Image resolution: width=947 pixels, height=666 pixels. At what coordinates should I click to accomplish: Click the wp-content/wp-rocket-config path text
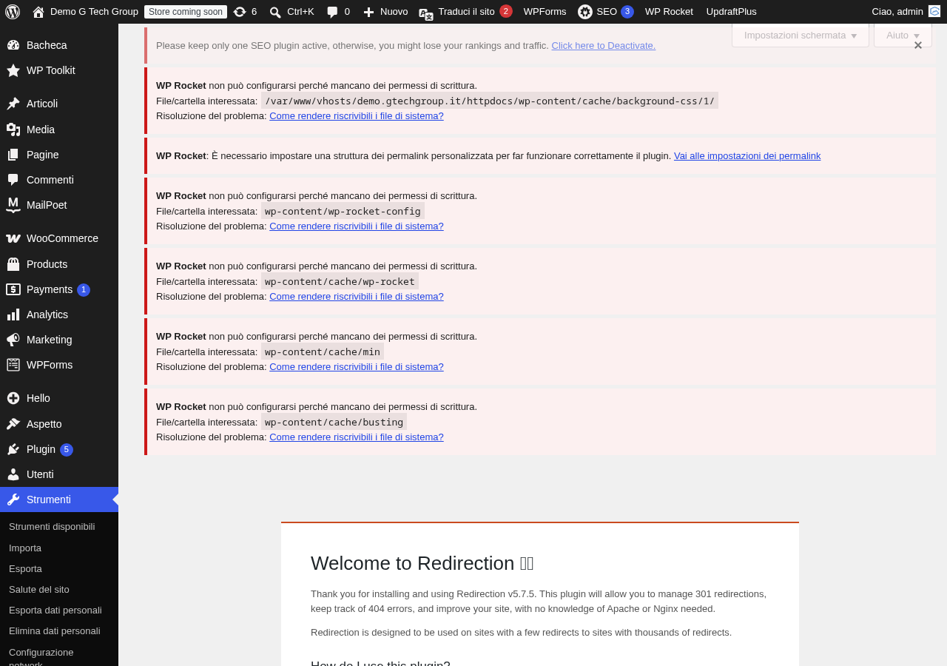[x=343, y=211]
